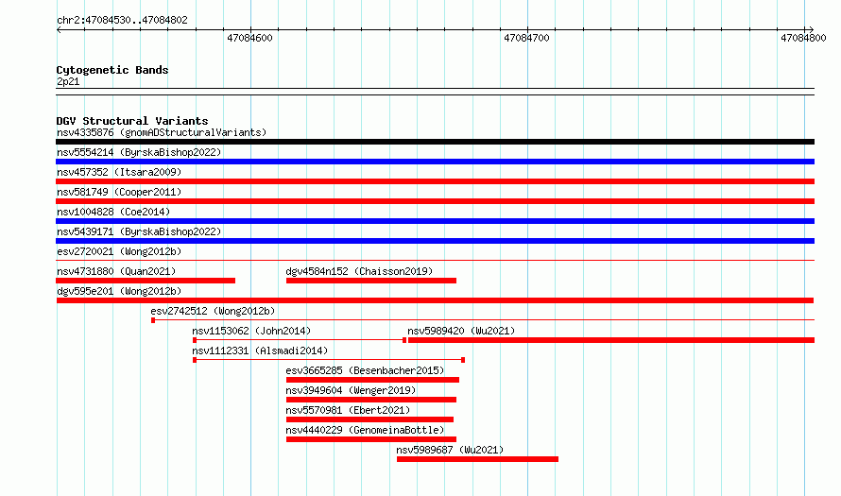
Task: Open esv2720021 (Wong2012b) label
Action: click(x=119, y=251)
